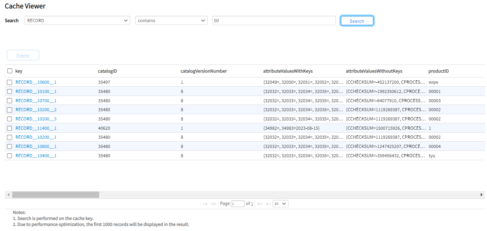Click previous page pagination icon
The width and height of the screenshot is (487, 231).
[x=213, y=204]
